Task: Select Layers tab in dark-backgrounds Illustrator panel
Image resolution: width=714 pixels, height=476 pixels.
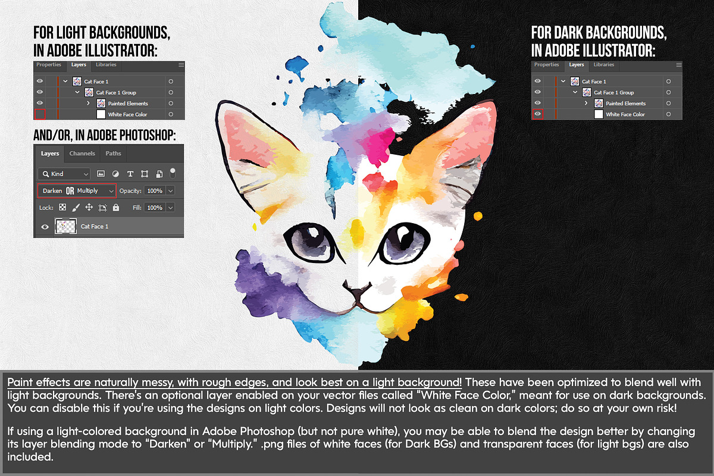Action: (x=577, y=65)
